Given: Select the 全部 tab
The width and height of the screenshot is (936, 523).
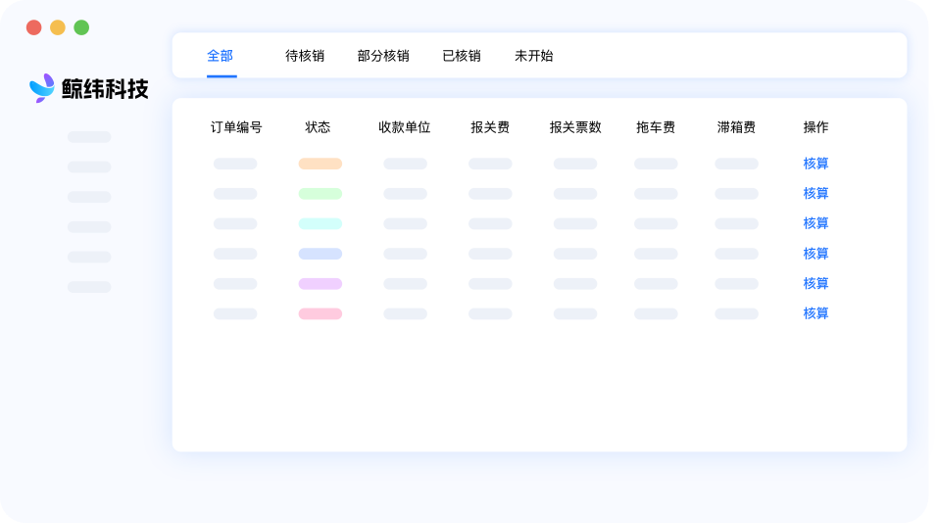Looking at the screenshot, I should point(221,56).
